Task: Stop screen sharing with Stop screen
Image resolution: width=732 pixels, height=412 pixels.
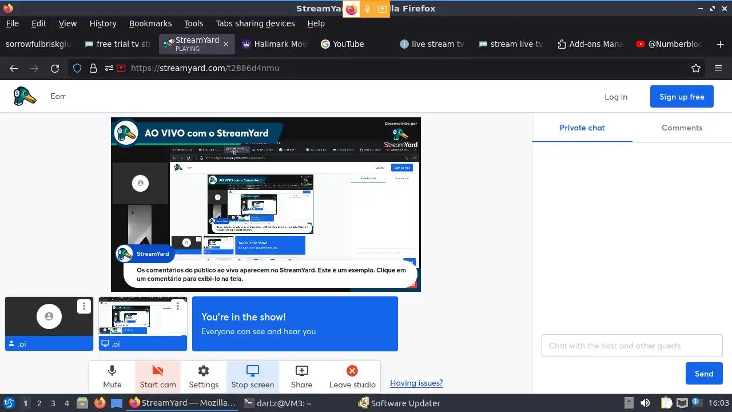Action: click(253, 377)
